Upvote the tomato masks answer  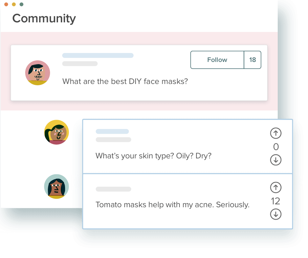(x=275, y=187)
